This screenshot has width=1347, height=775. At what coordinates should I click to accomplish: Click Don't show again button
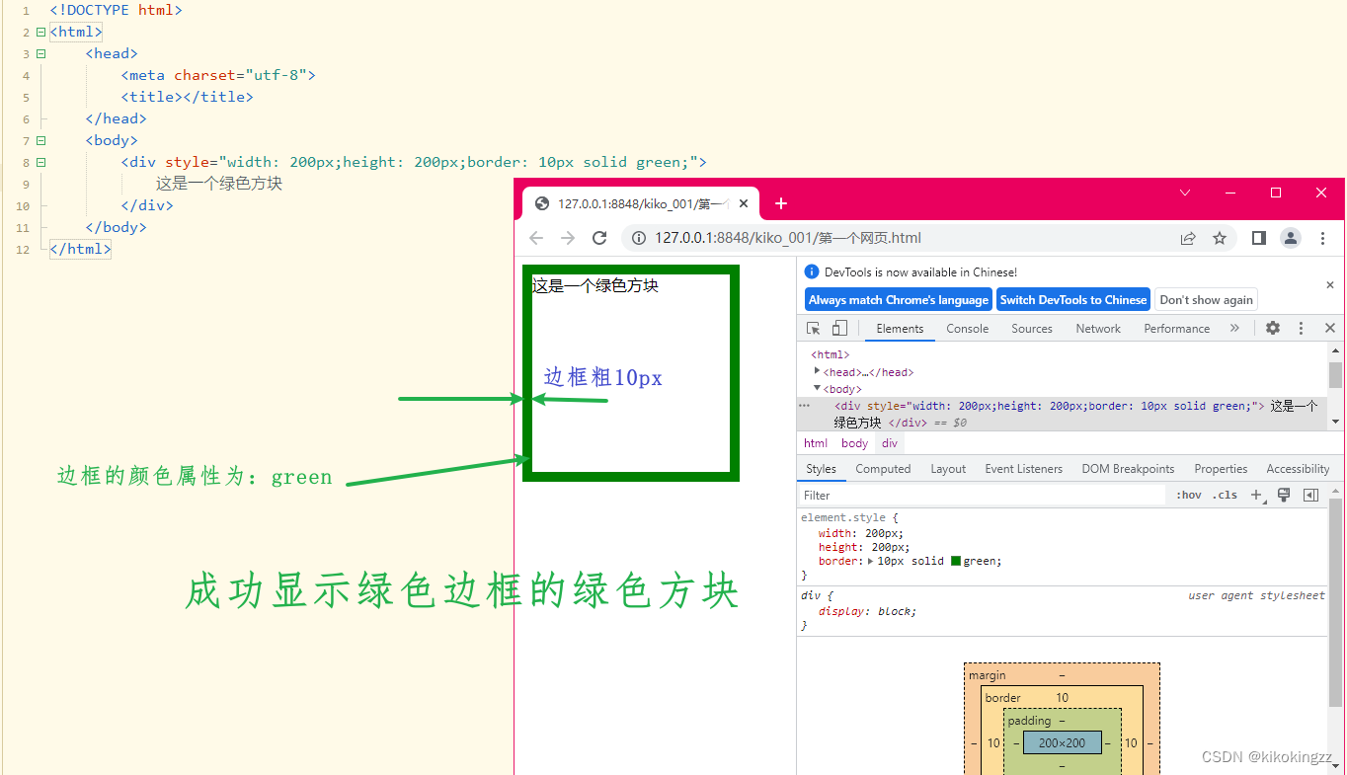pyautogui.click(x=1207, y=300)
